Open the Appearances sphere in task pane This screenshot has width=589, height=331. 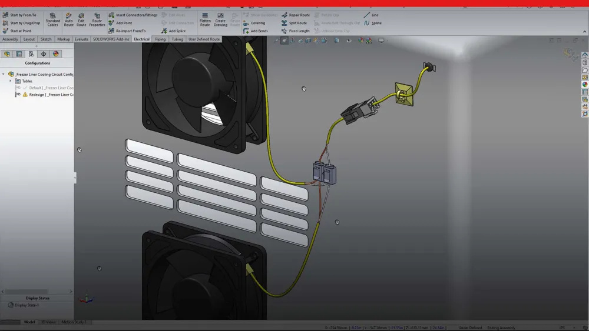tap(584, 84)
